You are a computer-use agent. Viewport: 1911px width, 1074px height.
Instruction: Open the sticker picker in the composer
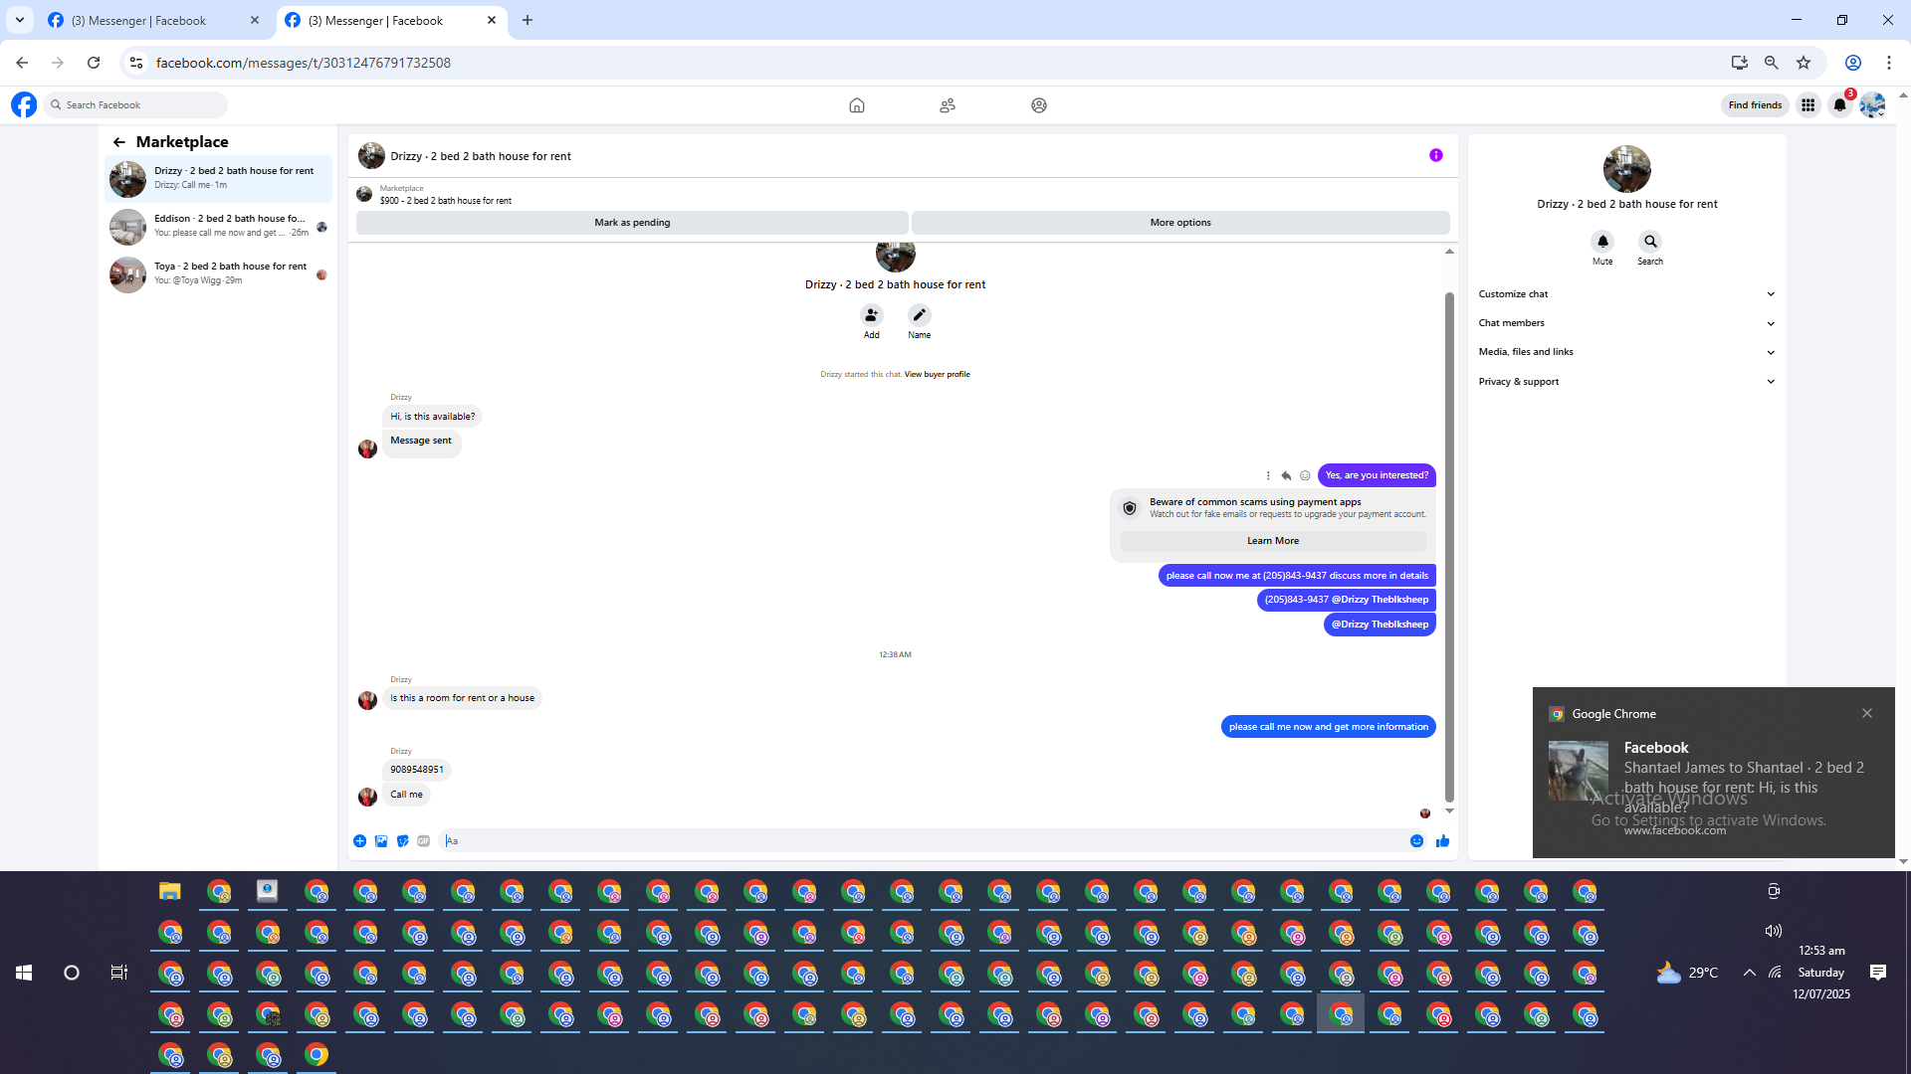tap(403, 841)
